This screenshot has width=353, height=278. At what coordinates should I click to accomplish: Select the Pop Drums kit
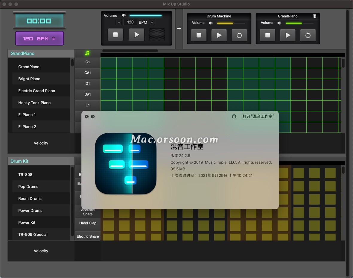tap(41, 186)
